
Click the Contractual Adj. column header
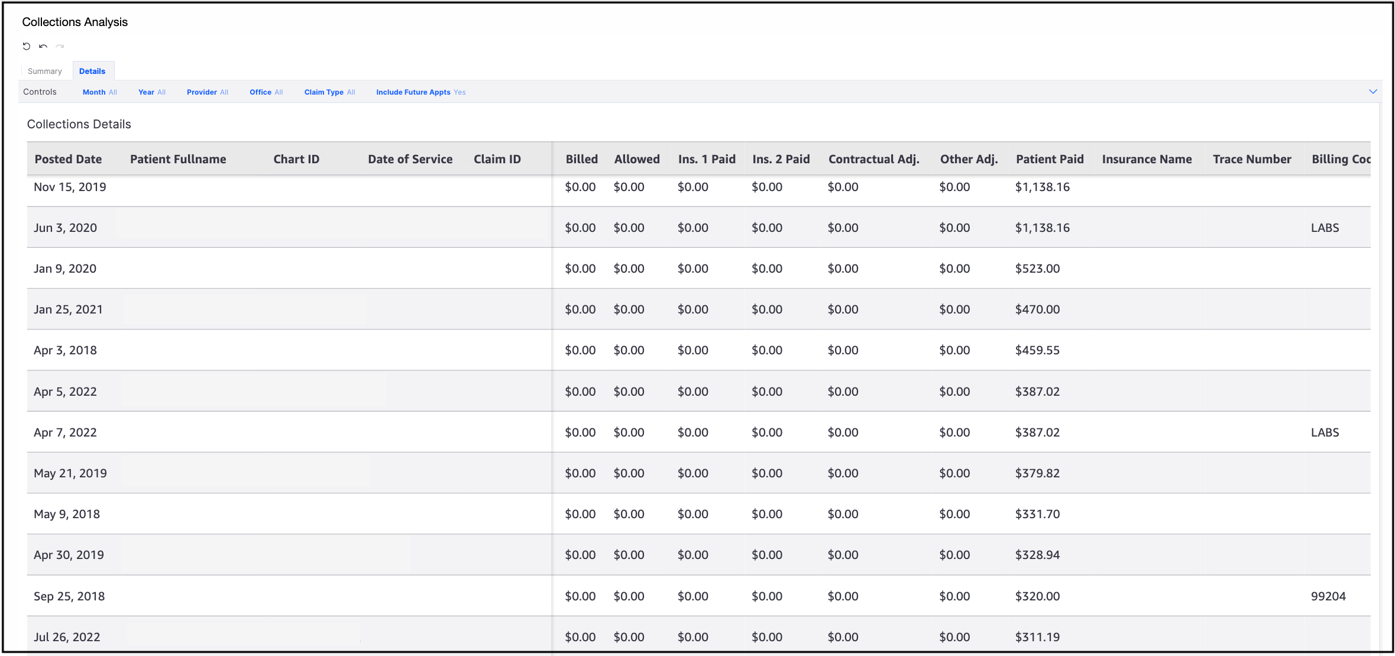(873, 159)
